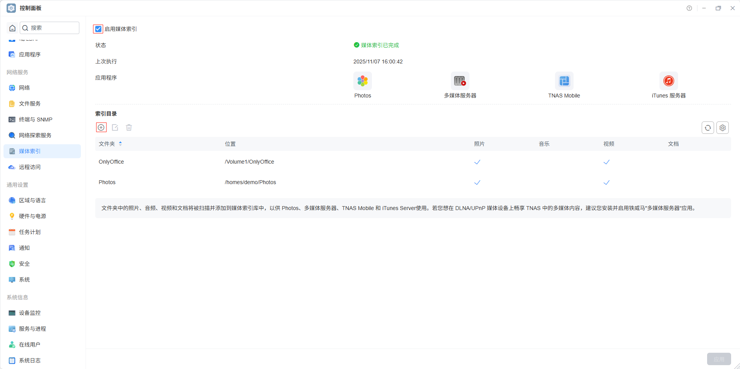Click the 视频 column header
This screenshot has height=369, width=740.
pos(609,144)
